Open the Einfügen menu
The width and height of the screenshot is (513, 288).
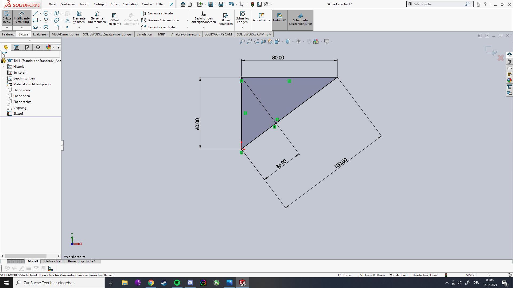point(100,4)
